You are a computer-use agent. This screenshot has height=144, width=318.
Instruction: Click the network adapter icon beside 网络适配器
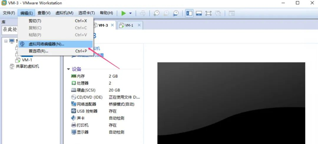74,104
